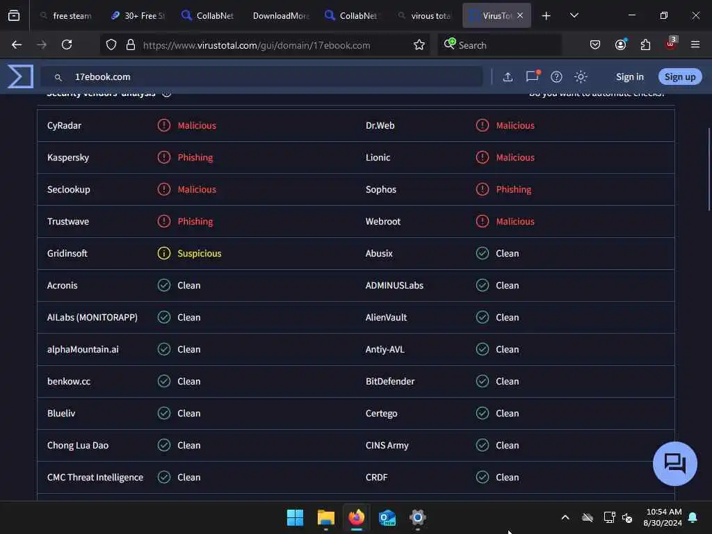
Task: Open the Pocket save icon
Action: (595, 44)
